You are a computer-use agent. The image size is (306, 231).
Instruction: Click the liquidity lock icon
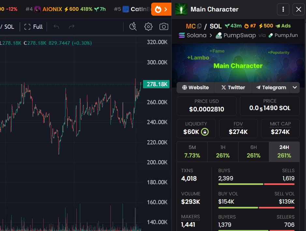point(205,132)
